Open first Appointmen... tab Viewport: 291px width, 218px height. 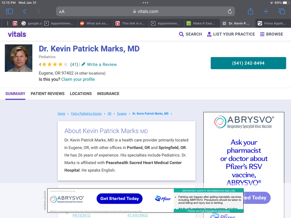tap(60, 23)
